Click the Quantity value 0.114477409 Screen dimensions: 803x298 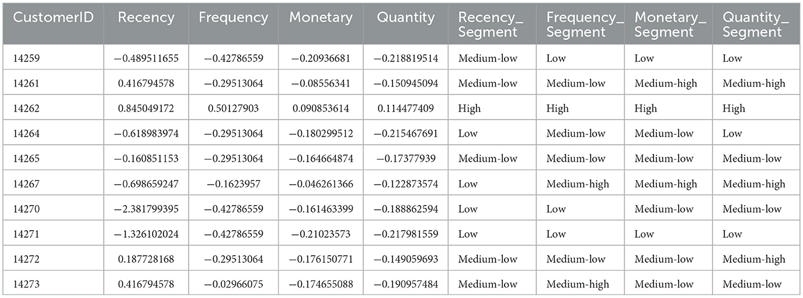405,109
